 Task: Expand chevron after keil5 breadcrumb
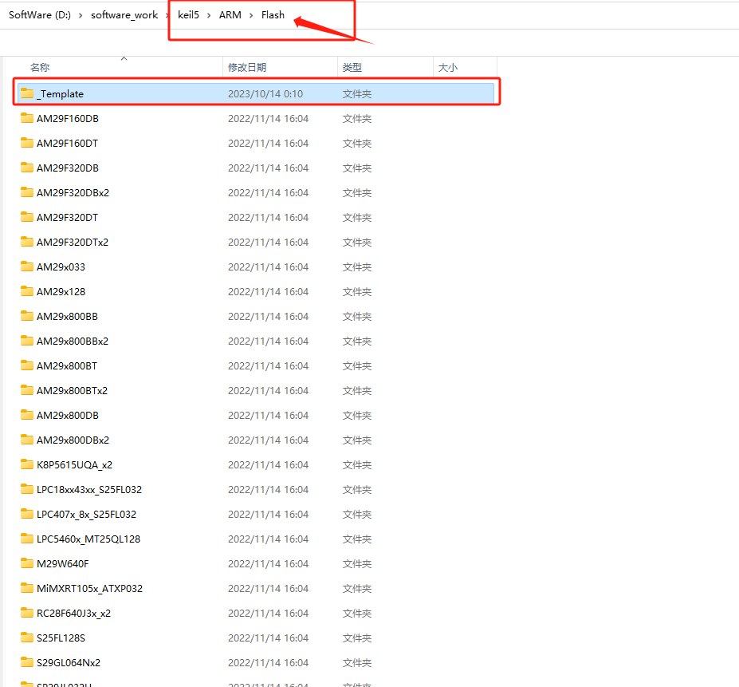pos(209,16)
